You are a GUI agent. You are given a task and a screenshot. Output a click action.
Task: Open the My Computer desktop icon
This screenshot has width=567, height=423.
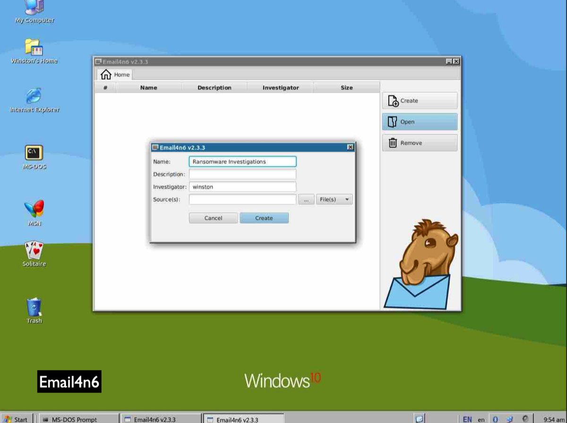click(x=34, y=9)
